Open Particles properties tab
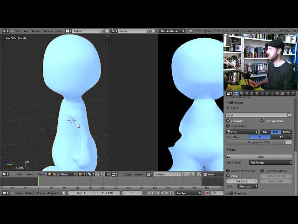Image resolution: width=298 pixels, height=224 pixels. [x=288, y=93]
